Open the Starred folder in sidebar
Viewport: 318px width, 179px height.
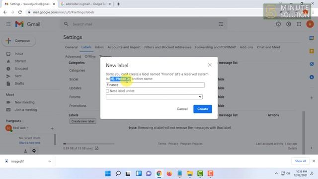20,61
